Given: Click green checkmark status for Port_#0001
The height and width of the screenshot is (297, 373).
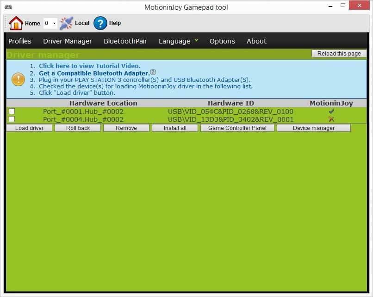Looking at the screenshot, I should (x=331, y=111).
